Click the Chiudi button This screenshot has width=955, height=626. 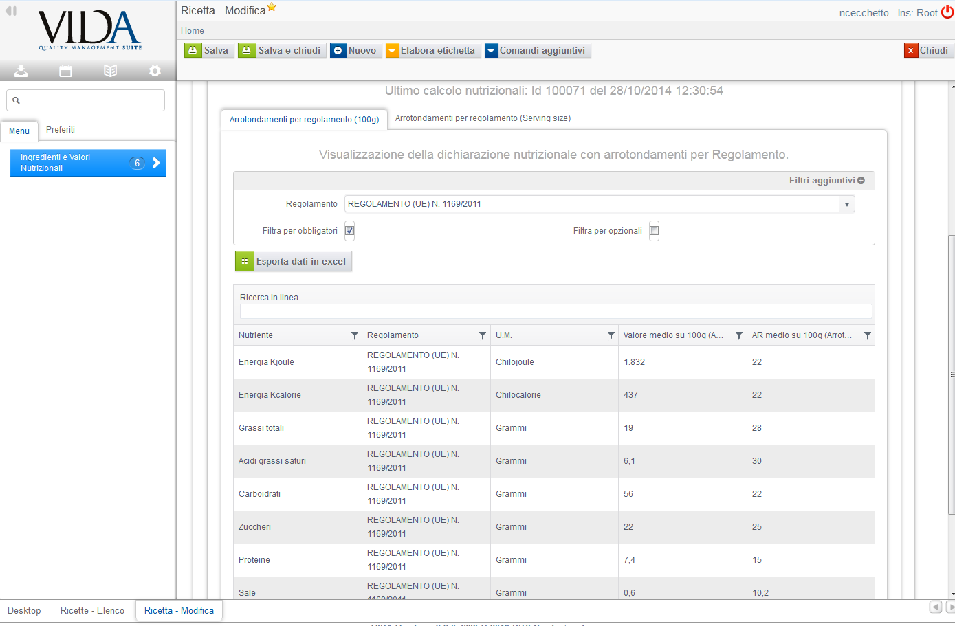pos(928,50)
